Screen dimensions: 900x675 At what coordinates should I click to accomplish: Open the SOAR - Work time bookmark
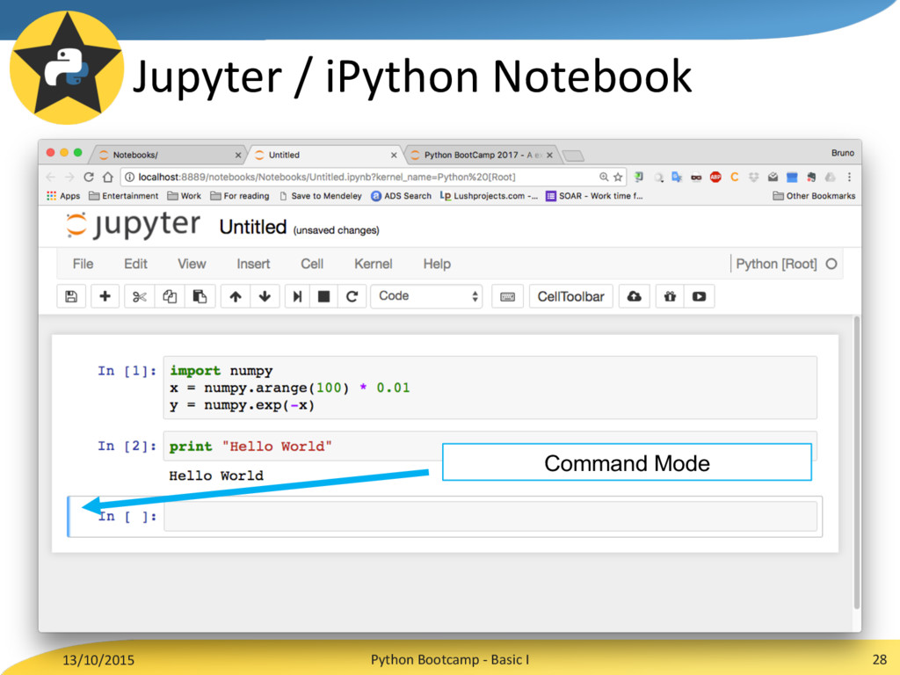coord(594,196)
